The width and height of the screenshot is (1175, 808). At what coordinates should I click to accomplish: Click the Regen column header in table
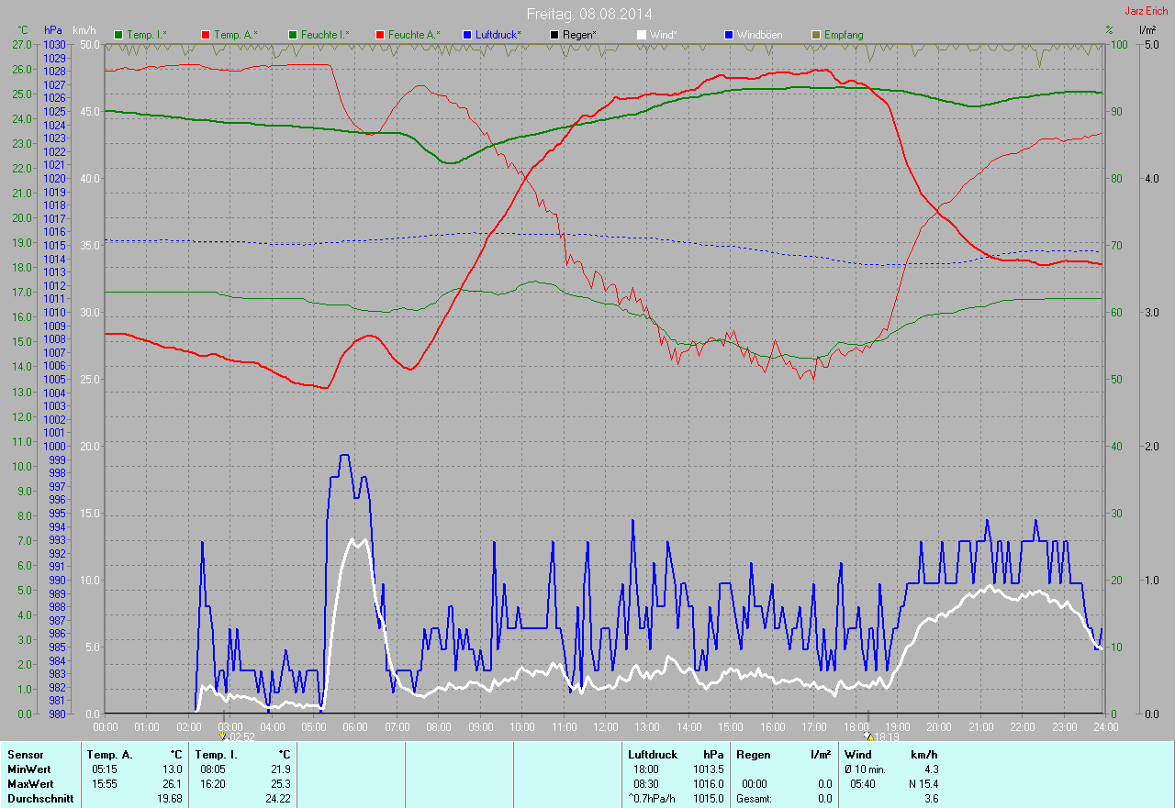coord(752,755)
